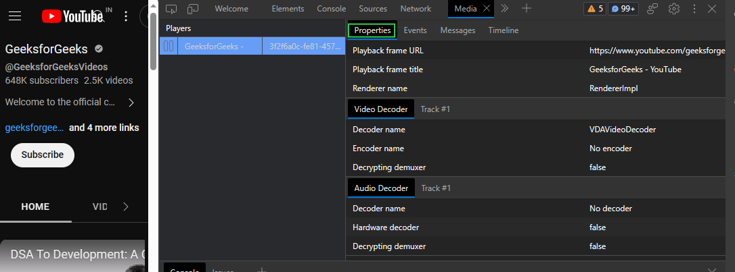
Task: Click the @GeeksforGeeksVideos handle
Action: [x=56, y=67]
